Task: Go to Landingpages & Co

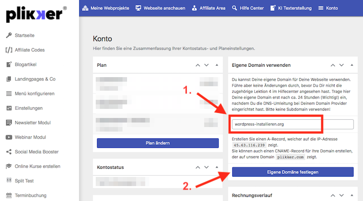Action: (x=35, y=79)
